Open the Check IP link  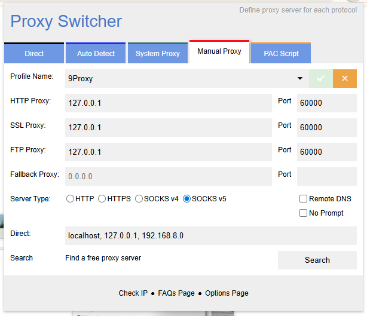click(133, 293)
